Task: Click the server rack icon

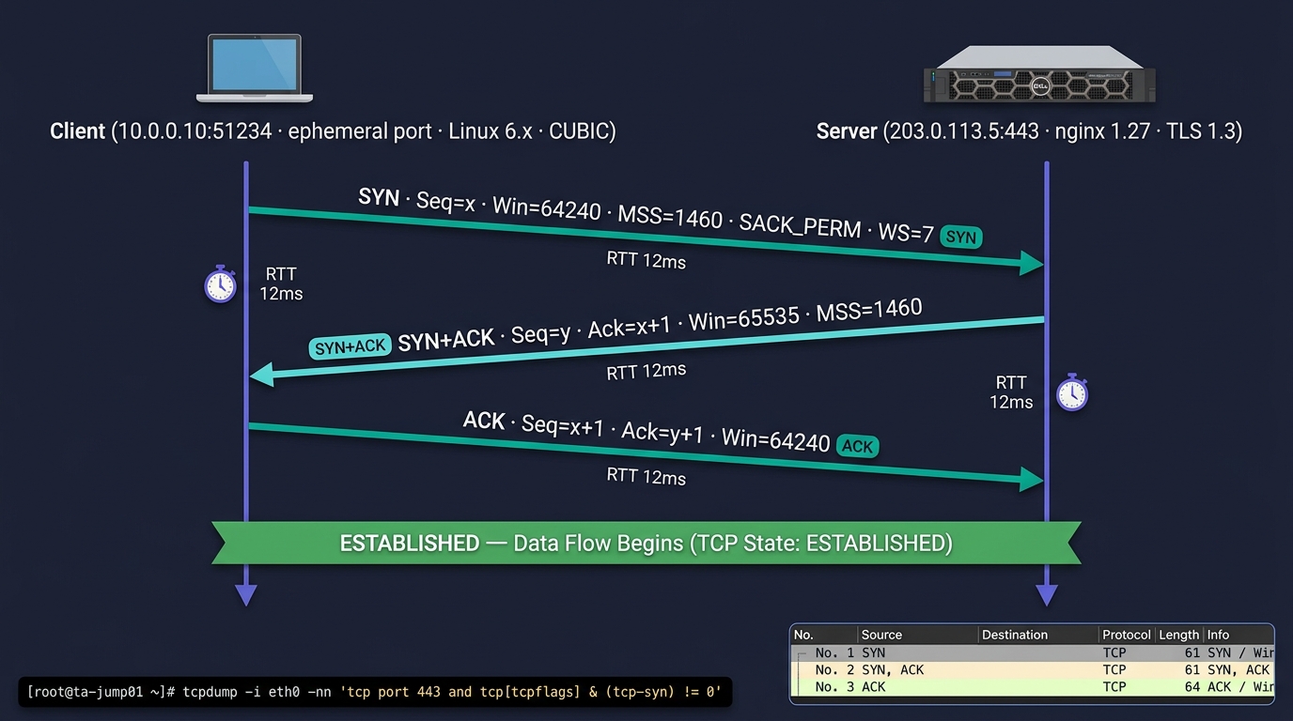Action: pyautogui.click(x=1038, y=74)
